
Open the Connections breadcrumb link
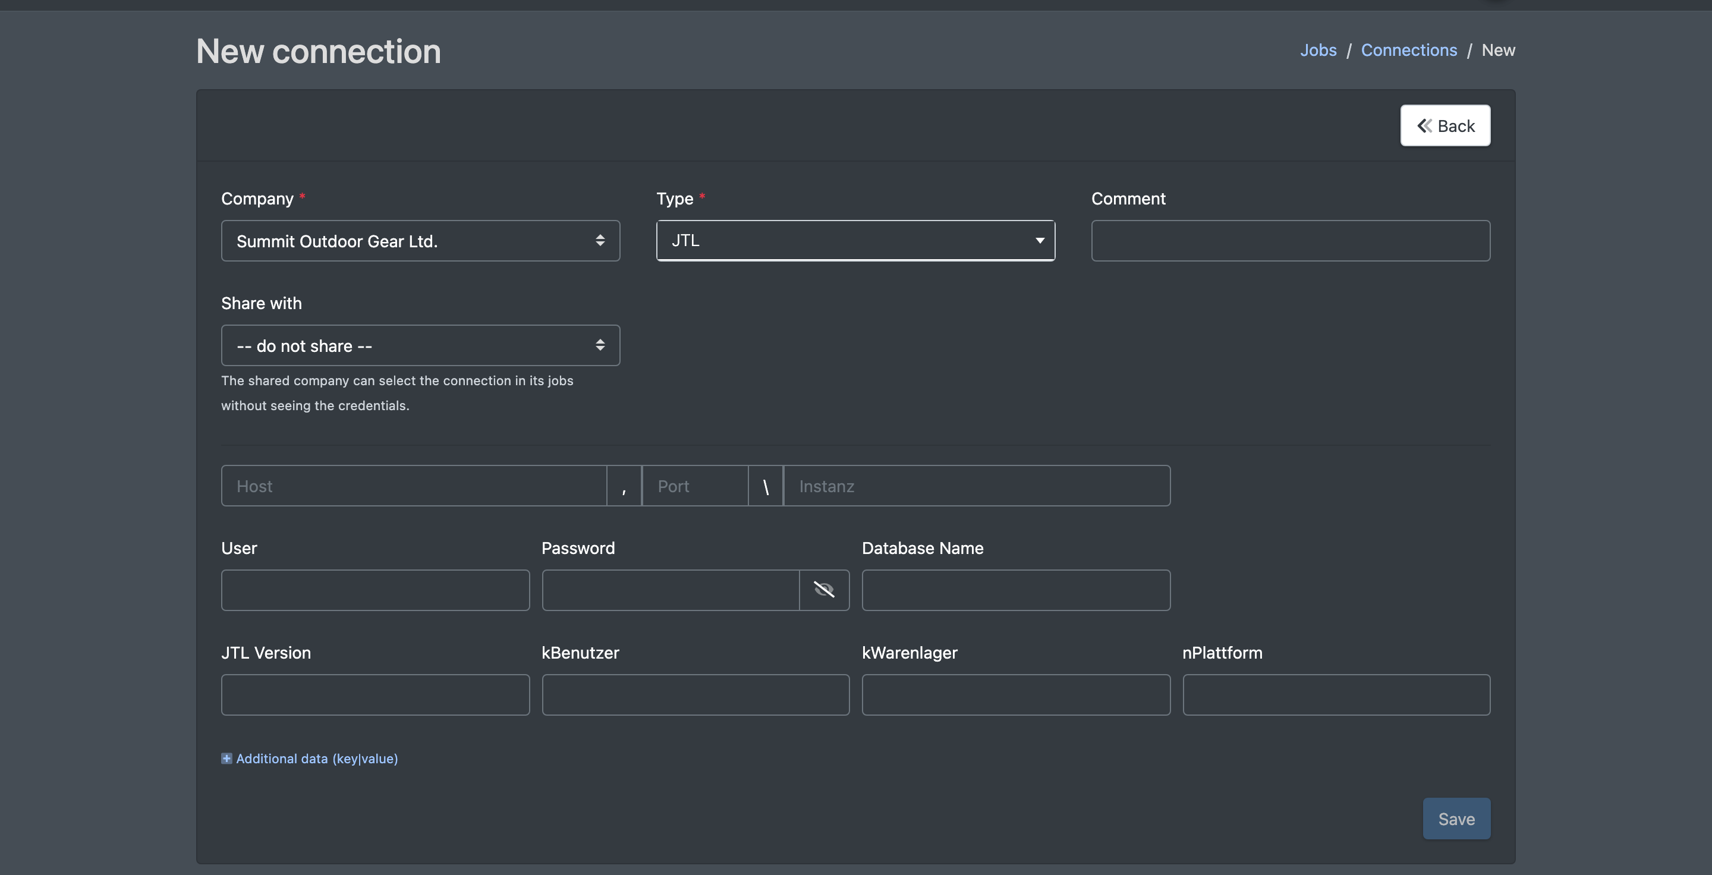pyautogui.click(x=1409, y=51)
